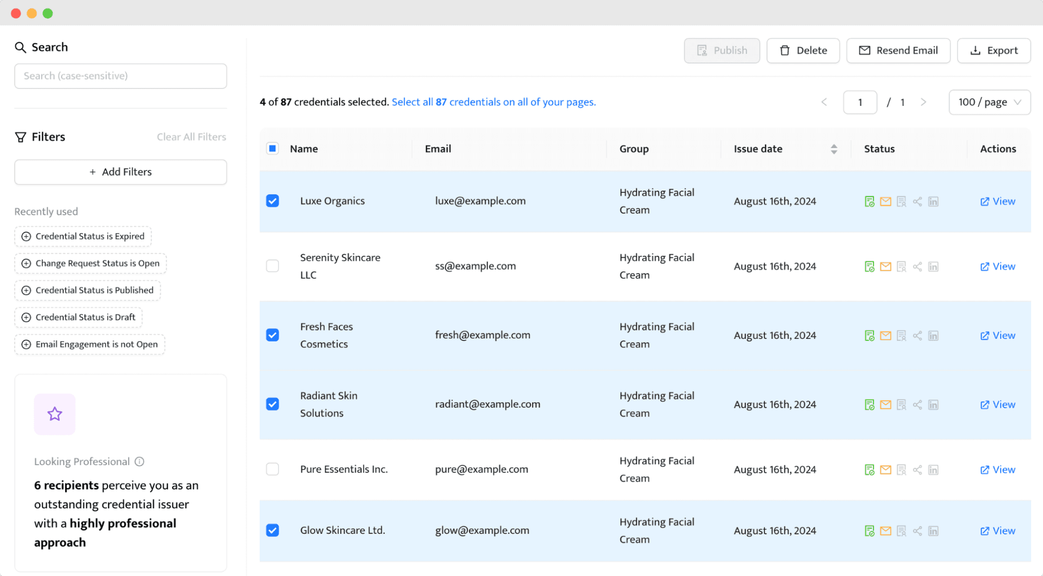Click the search magnifier icon in the sidebar
1043x576 pixels.
(21, 47)
